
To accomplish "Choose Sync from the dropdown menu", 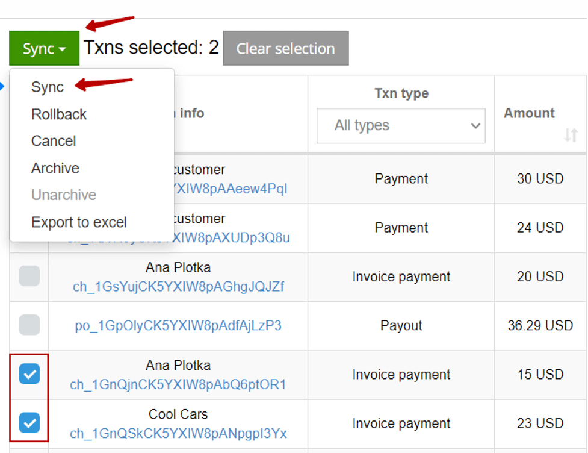I will (x=48, y=87).
